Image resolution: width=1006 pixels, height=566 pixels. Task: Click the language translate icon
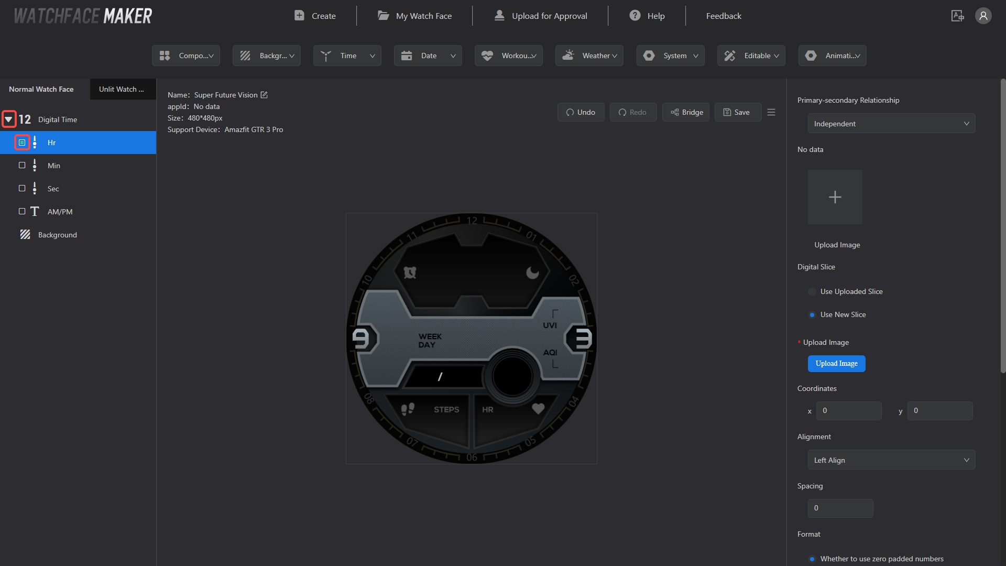click(x=957, y=16)
